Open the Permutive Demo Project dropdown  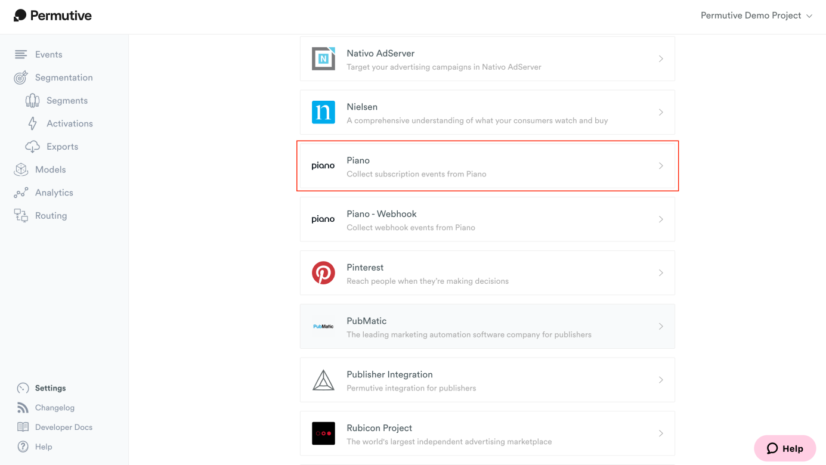pos(756,15)
